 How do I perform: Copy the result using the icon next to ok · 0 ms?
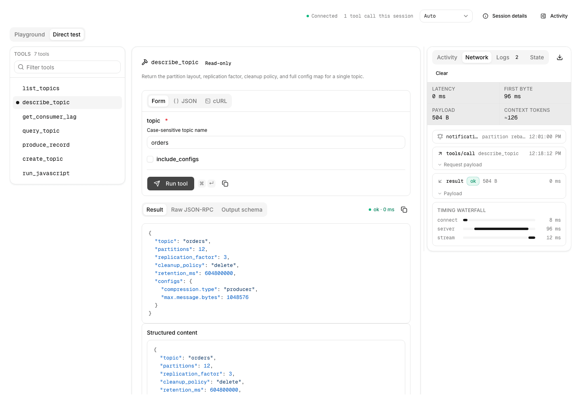tap(404, 210)
